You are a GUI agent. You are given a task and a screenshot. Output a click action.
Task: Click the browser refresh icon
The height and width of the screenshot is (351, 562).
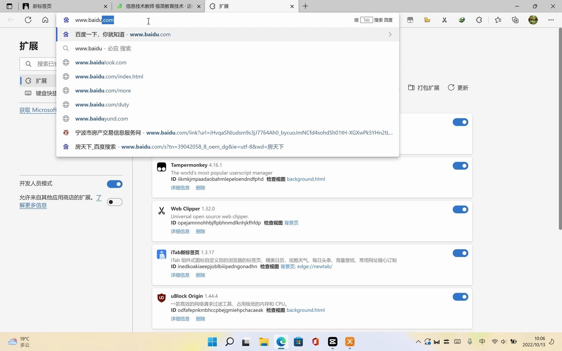click(x=28, y=20)
